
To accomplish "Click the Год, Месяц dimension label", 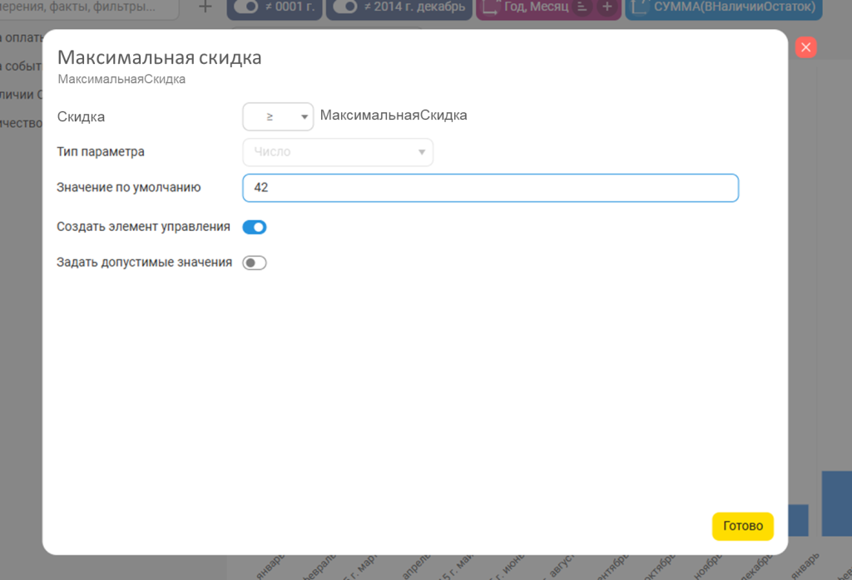I will [536, 7].
